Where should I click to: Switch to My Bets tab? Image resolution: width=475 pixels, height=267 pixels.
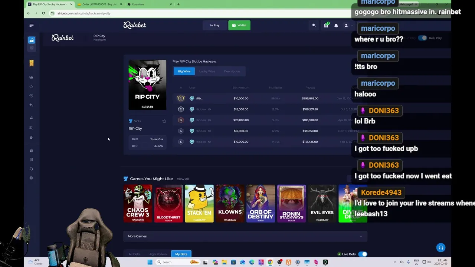click(x=181, y=254)
